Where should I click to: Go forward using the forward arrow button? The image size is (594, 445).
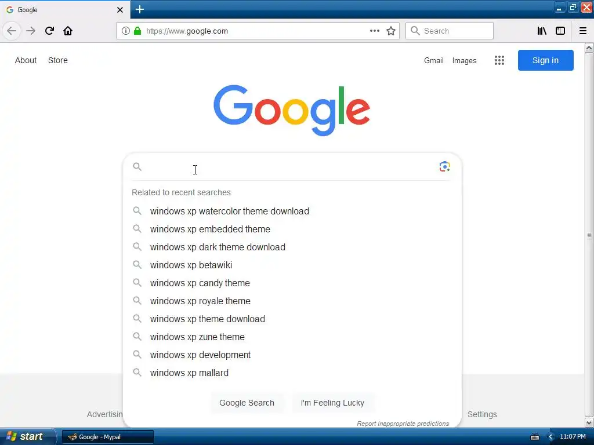coord(31,31)
